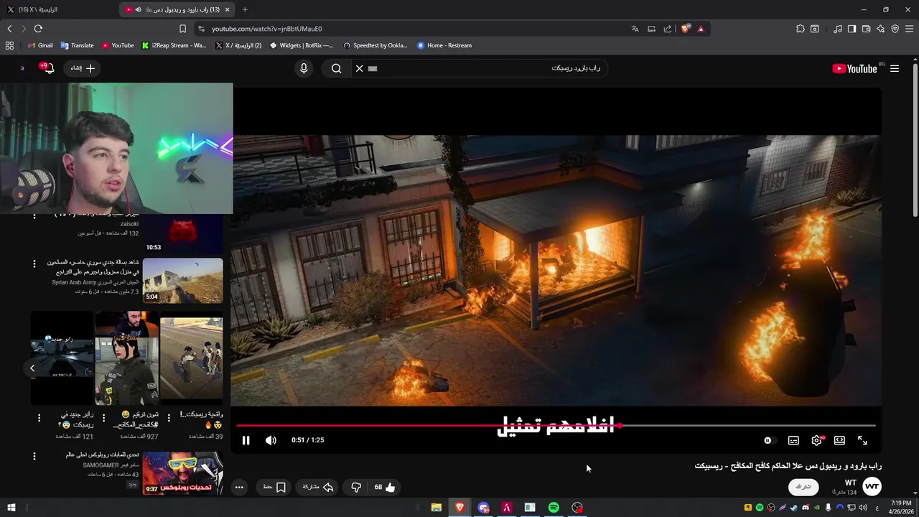Enter fullscreen mode
The height and width of the screenshot is (517, 919).
[862, 440]
